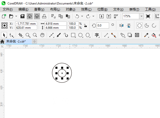This screenshot has height=118, width=160.
Task: Switch to the 未命名 -2.cdr document tab
Action: (x=18, y=41)
